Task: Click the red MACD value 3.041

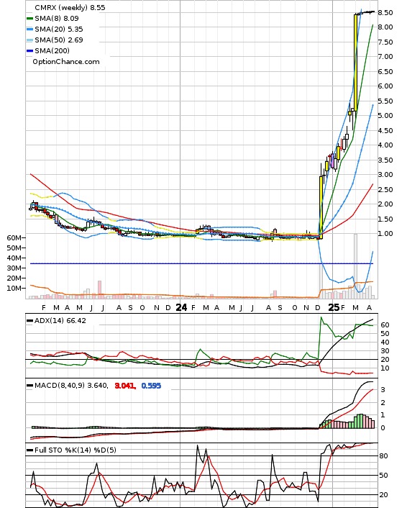Action: 125,386
